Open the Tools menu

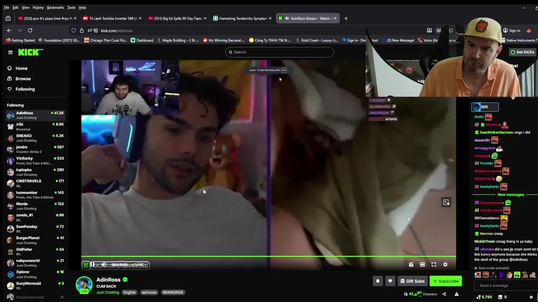click(71, 8)
